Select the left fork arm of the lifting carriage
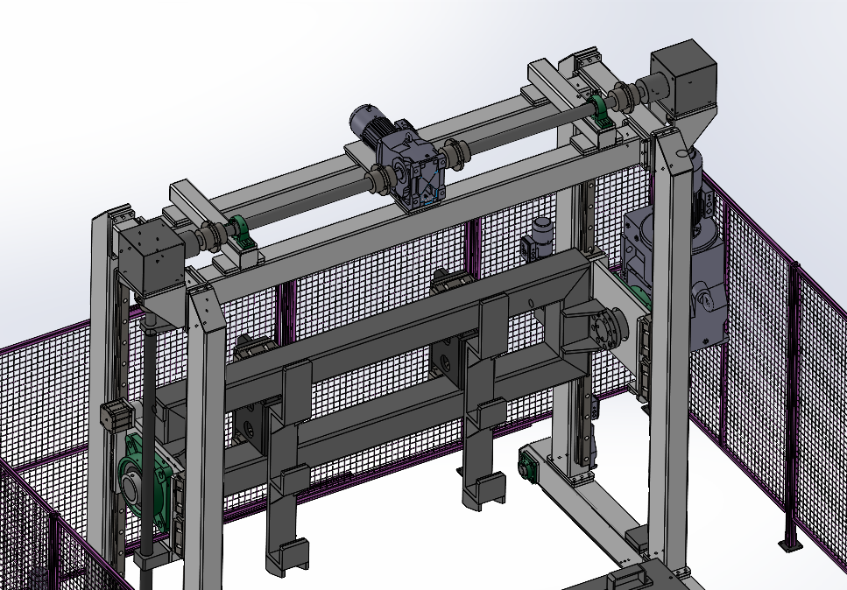 [285, 468]
